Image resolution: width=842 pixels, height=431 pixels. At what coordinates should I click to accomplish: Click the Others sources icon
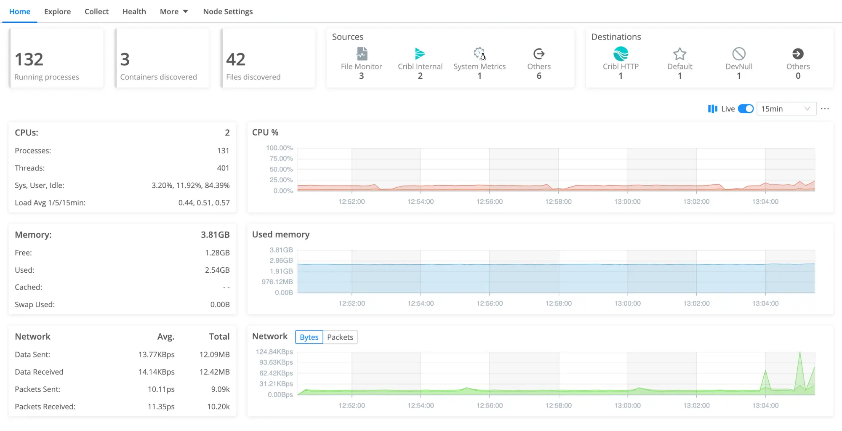(x=539, y=54)
